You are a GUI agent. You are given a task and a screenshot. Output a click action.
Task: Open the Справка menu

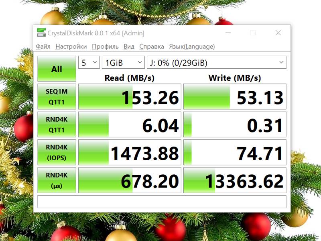point(151,47)
